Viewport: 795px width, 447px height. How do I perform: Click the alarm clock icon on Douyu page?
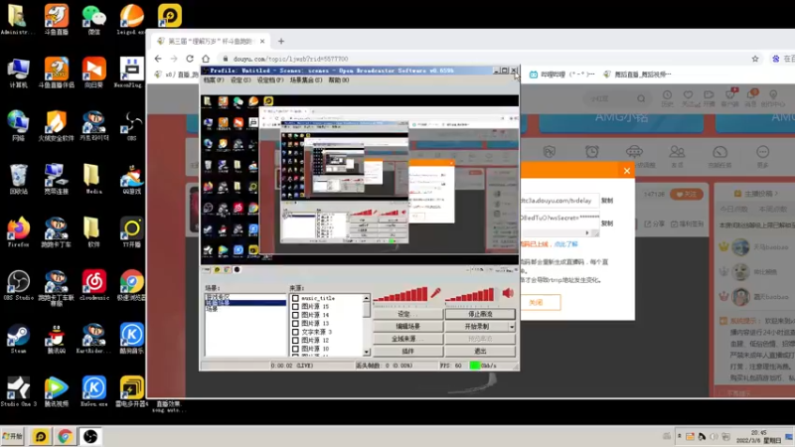pos(591,152)
